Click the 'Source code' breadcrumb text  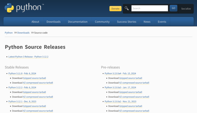41,33
